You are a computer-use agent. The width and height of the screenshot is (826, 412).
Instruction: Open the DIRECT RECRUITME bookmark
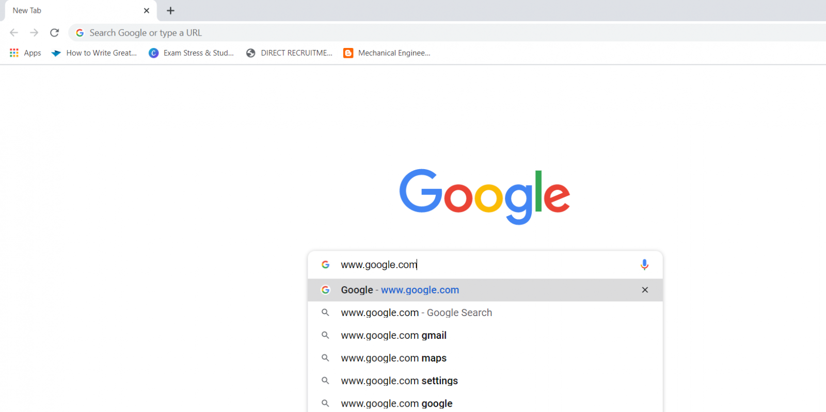pos(289,53)
